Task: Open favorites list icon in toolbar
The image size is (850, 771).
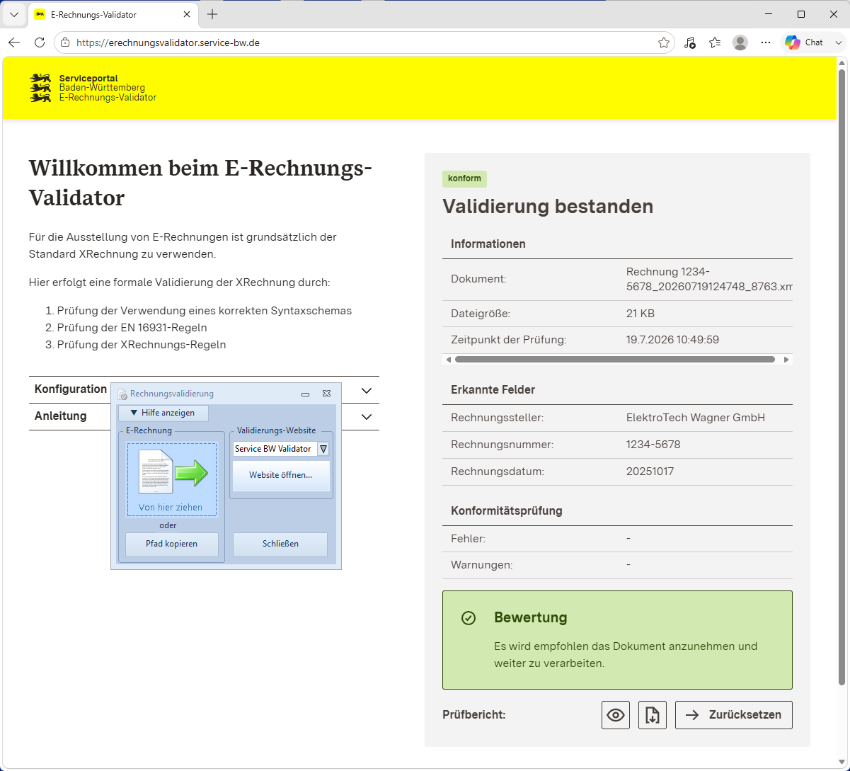Action: coord(715,42)
